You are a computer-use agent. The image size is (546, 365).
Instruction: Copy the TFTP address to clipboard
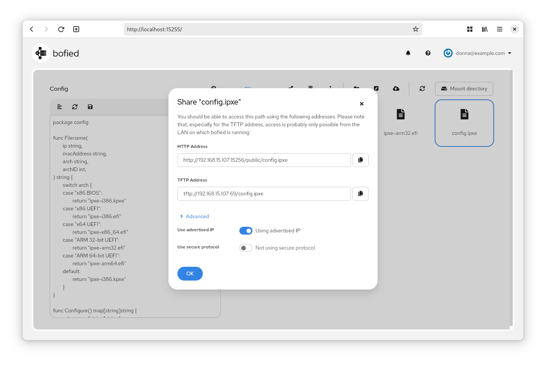pos(360,194)
